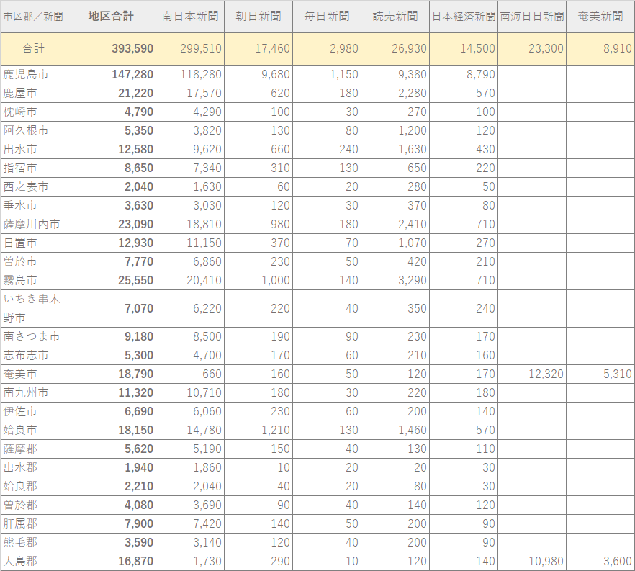Select total cell 26,930
The width and height of the screenshot is (635, 571).
(x=410, y=48)
